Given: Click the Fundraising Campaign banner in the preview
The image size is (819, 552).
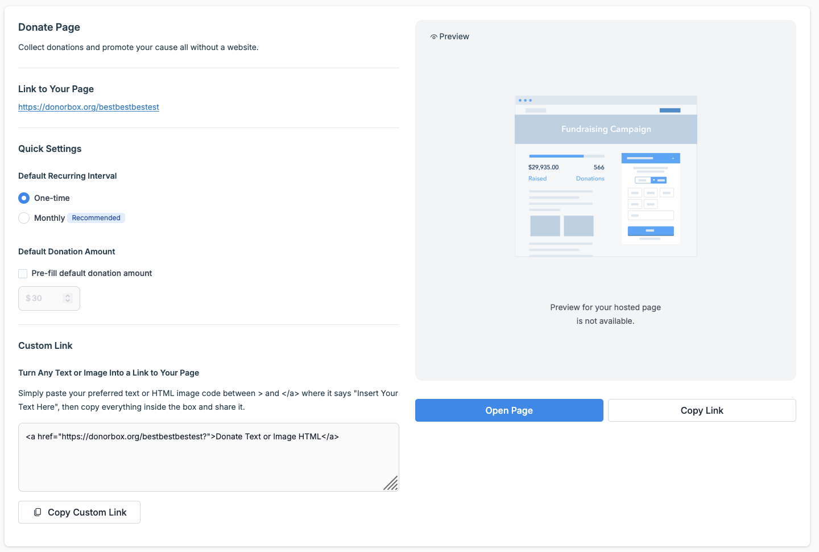Looking at the screenshot, I should pos(606,129).
